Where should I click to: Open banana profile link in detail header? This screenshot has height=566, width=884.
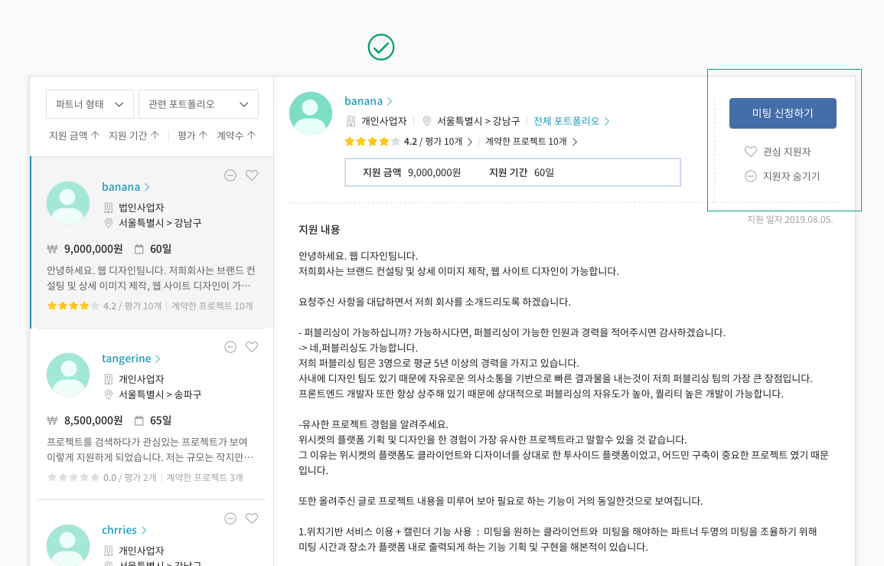tap(368, 101)
